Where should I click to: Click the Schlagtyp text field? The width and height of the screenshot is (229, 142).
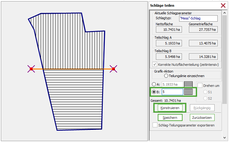(x=198, y=18)
